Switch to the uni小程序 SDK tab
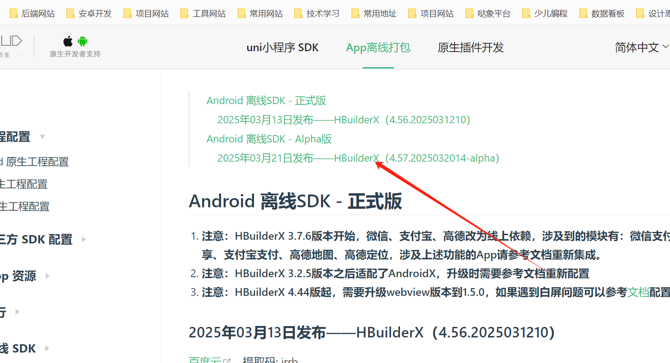 (282, 47)
